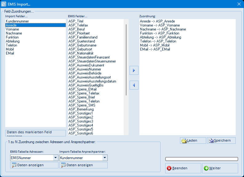Select Nachname in Import Felder list
Viewport: 244px width, 177px height.
click(35, 33)
